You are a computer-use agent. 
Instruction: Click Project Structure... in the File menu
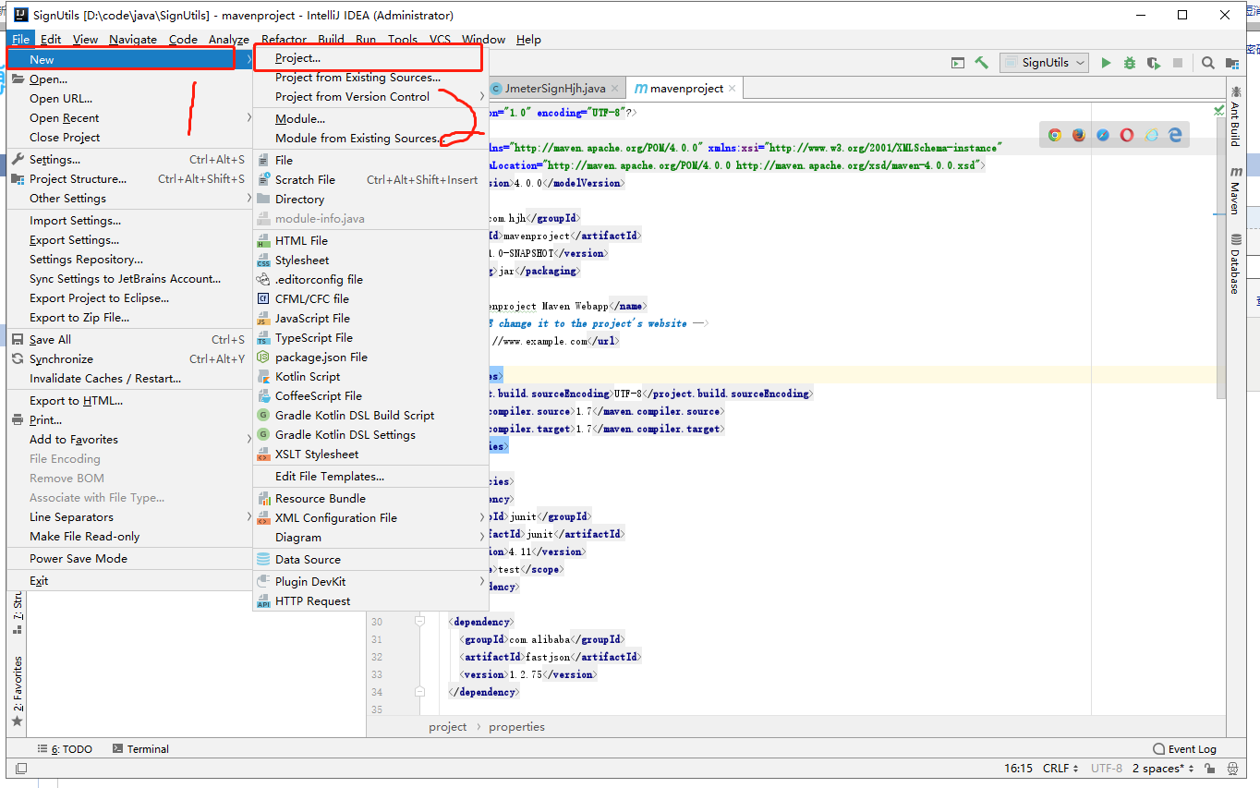pyautogui.click(x=129, y=179)
